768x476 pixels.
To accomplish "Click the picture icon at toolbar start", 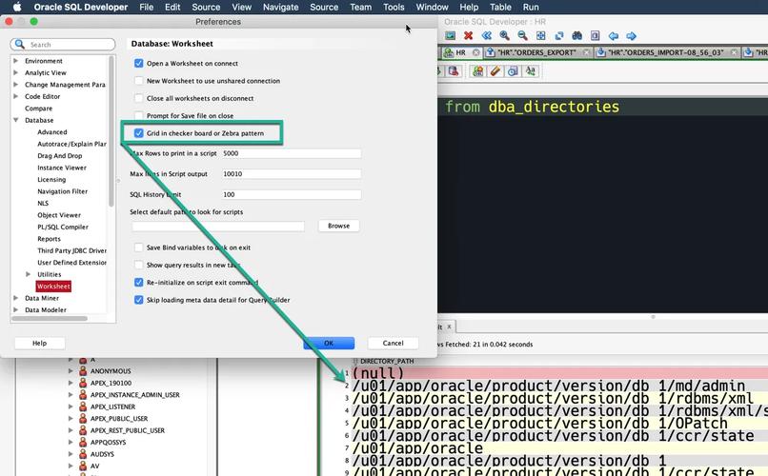I will point(450,36).
